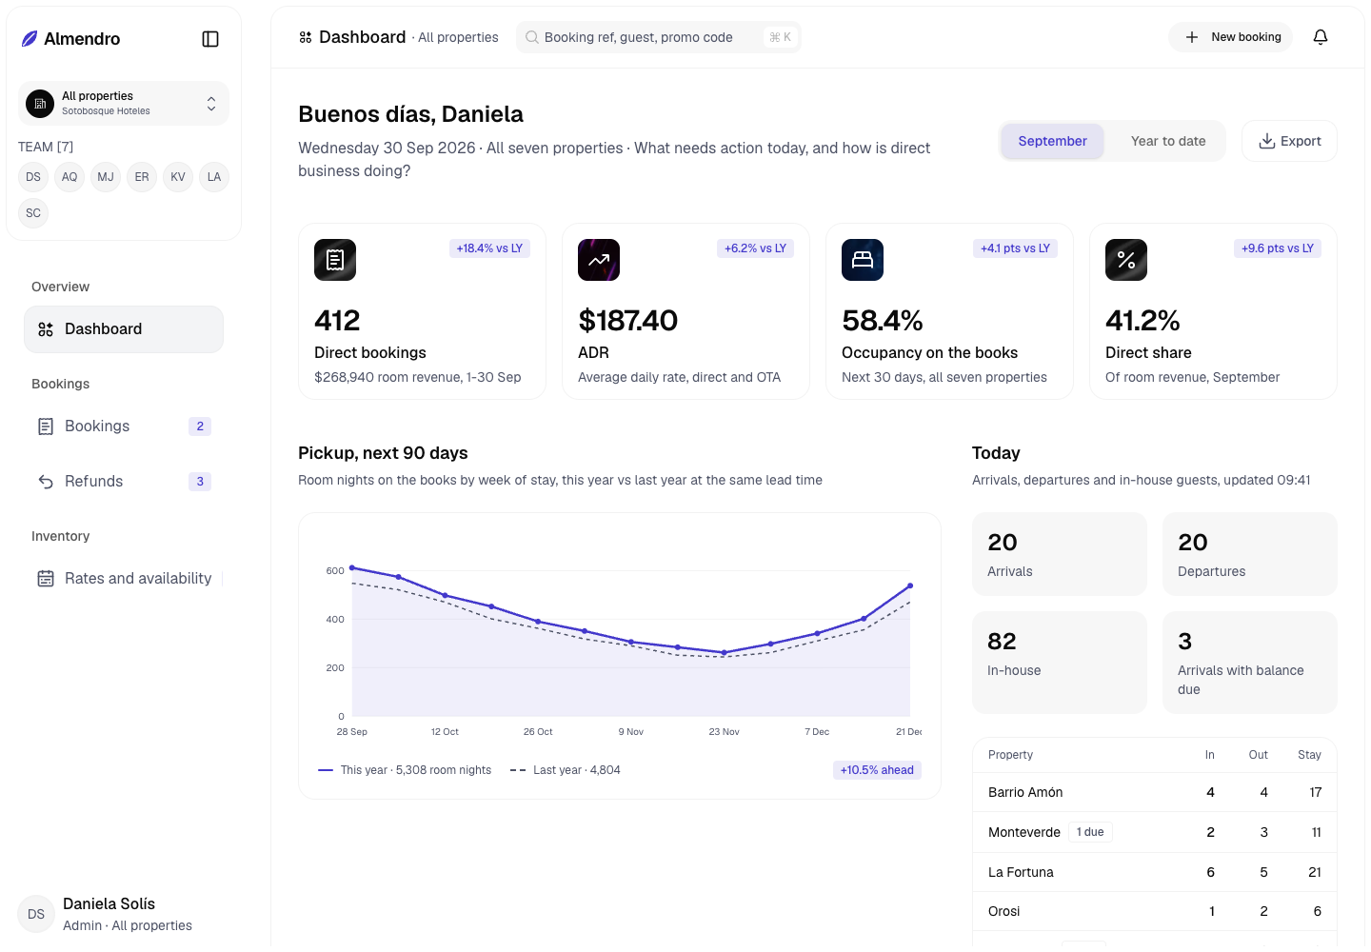The image size is (1371, 952).
Task: Open Dashboard in the sidebar
Action: coord(124,329)
